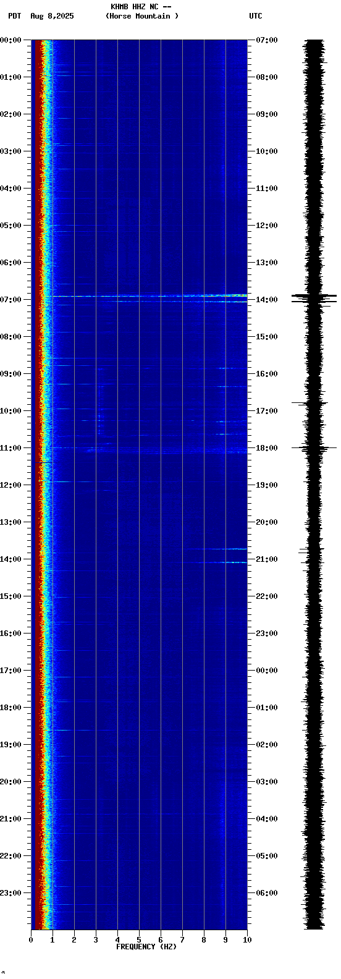Screen dimensions: 341x979
Task: Click the frequency axis tick '5'
Action: point(139,940)
